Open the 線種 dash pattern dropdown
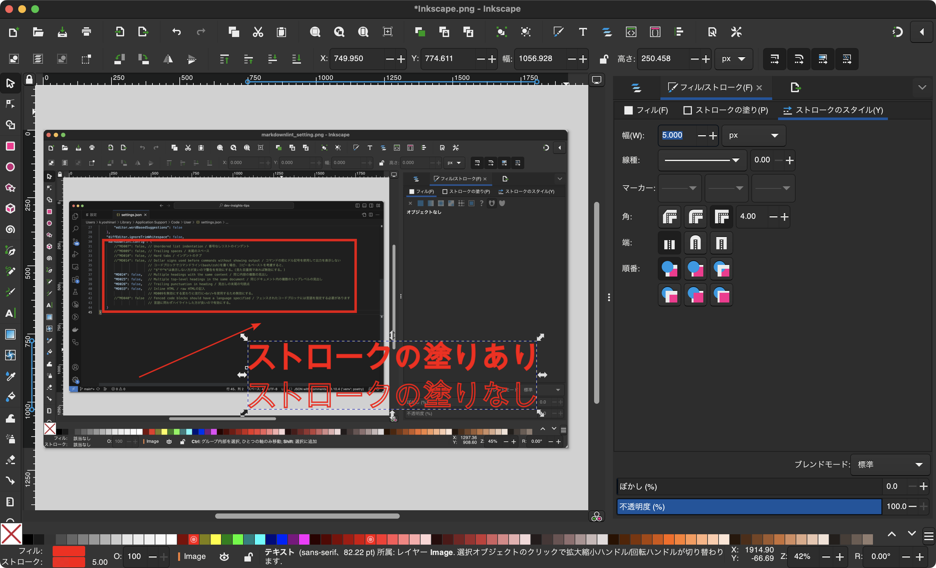The image size is (936, 568). pyautogui.click(x=702, y=160)
